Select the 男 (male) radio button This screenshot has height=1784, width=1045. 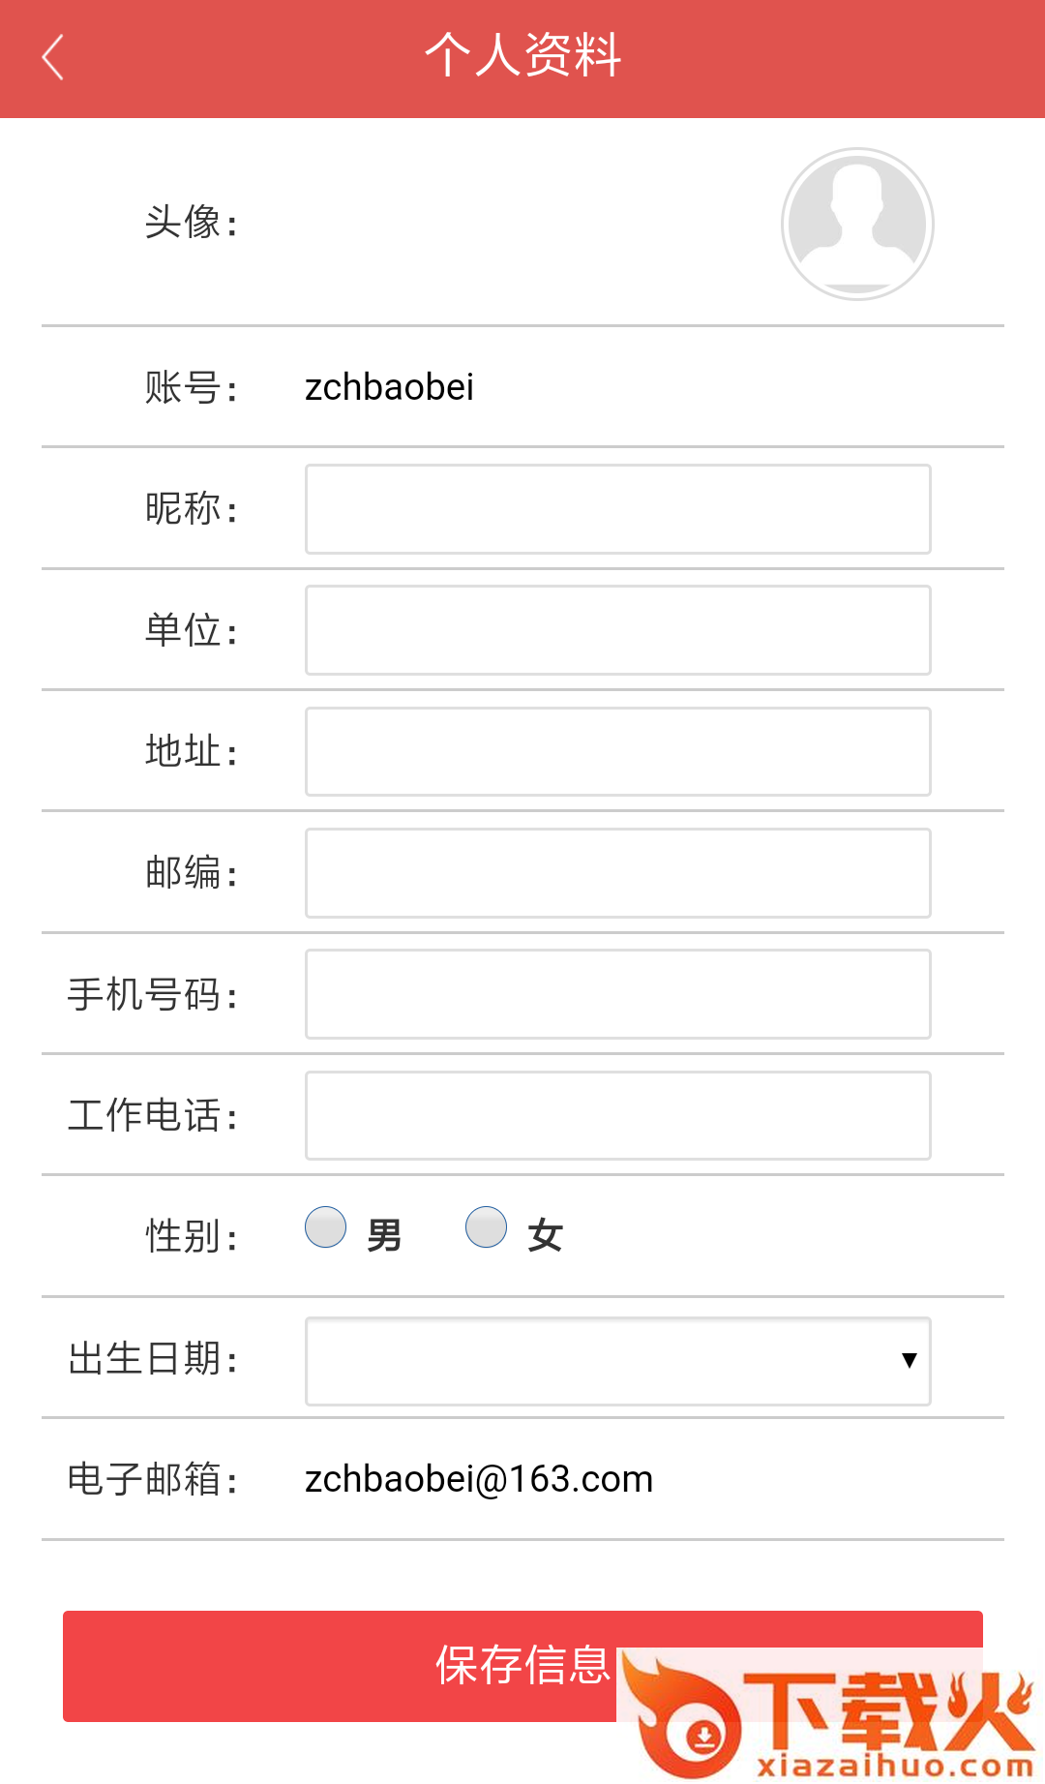(x=326, y=1227)
